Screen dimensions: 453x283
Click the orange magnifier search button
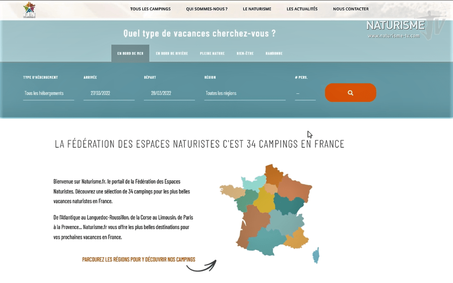coord(350,93)
